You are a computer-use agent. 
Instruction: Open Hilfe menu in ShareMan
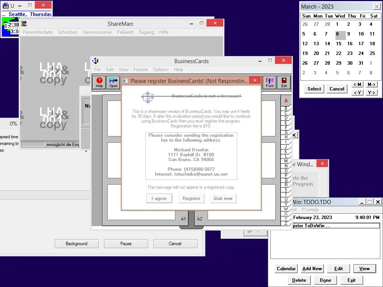click(x=164, y=32)
